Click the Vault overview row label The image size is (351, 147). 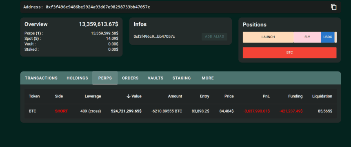click(x=30, y=44)
